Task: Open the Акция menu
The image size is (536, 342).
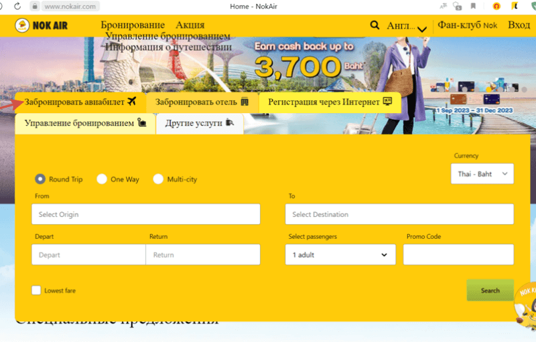Action: [x=190, y=25]
